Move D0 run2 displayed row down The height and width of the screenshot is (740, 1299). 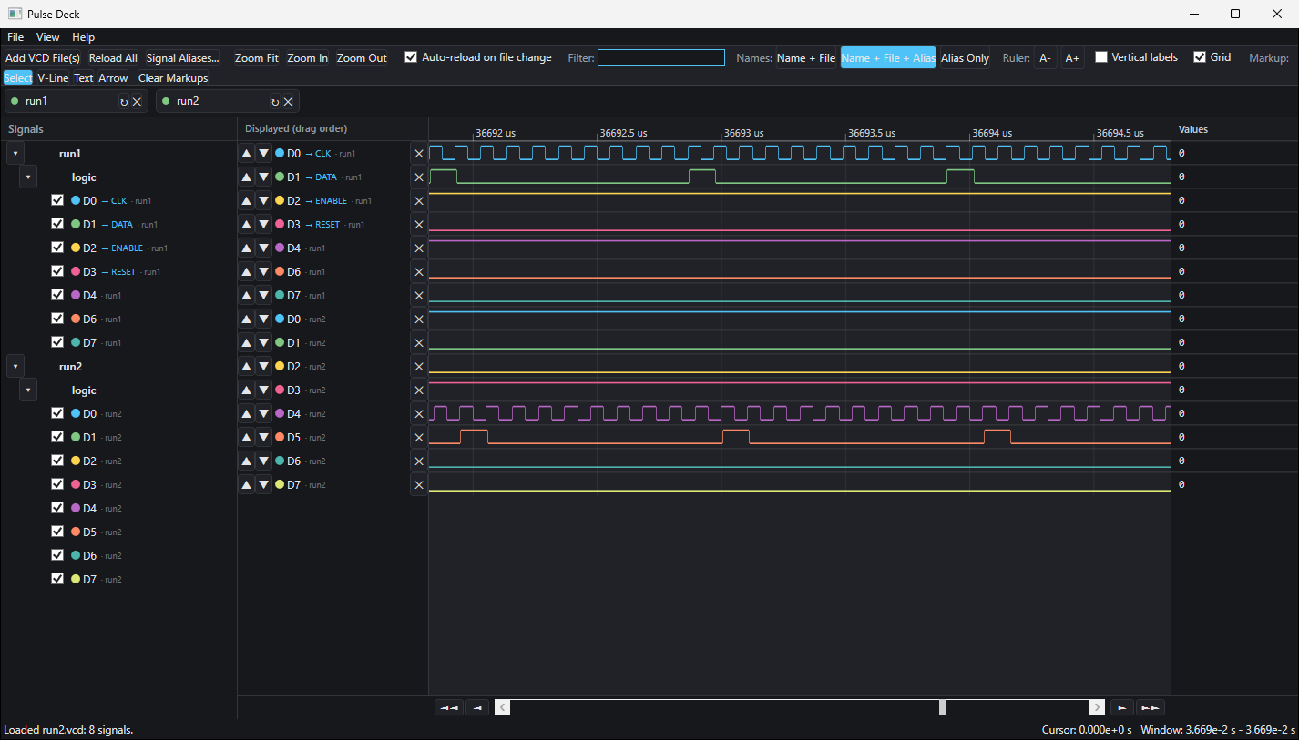click(x=263, y=319)
